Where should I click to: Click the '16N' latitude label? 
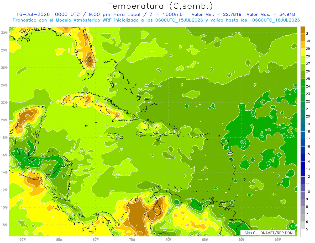4,155
